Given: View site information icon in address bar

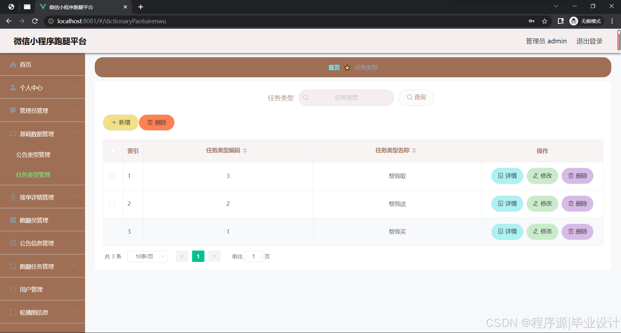Looking at the screenshot, I should click(x=51, y=21).
